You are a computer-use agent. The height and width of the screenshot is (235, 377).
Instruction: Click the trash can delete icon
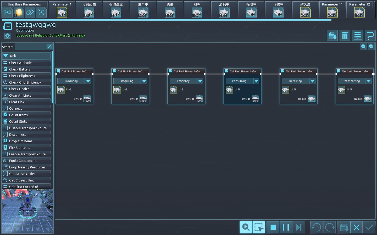click(x=345, y=36)
